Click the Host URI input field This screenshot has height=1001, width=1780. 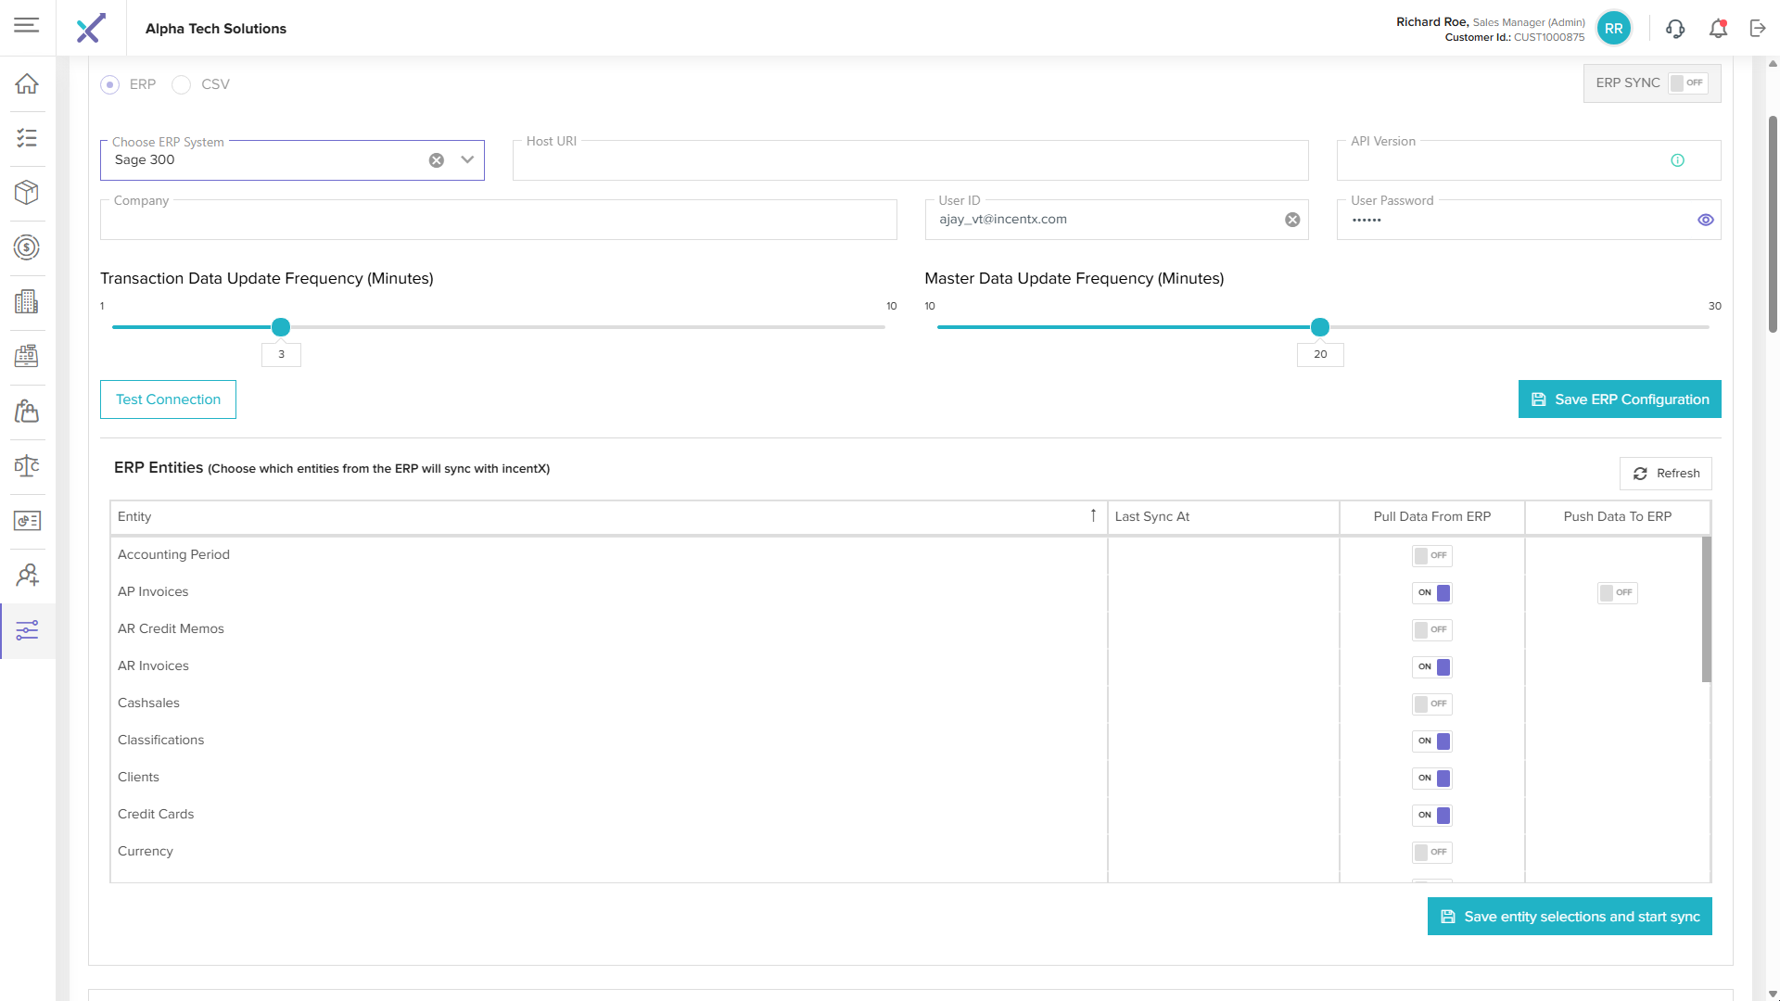909,161
